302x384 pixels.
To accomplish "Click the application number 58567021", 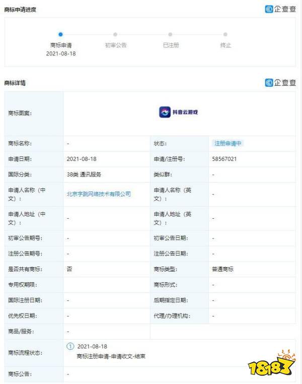I will coord(224,159).
